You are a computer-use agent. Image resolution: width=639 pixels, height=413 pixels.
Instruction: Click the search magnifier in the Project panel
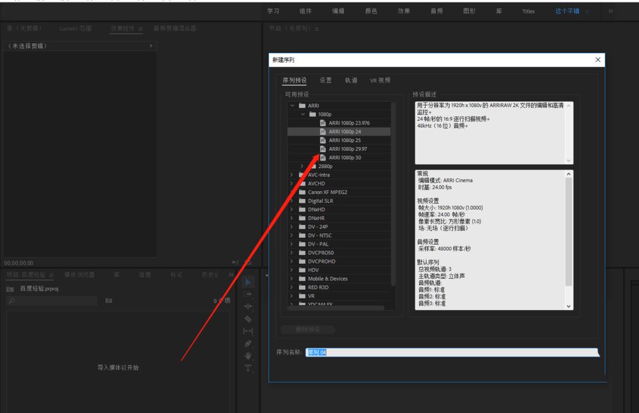[10, 299]
